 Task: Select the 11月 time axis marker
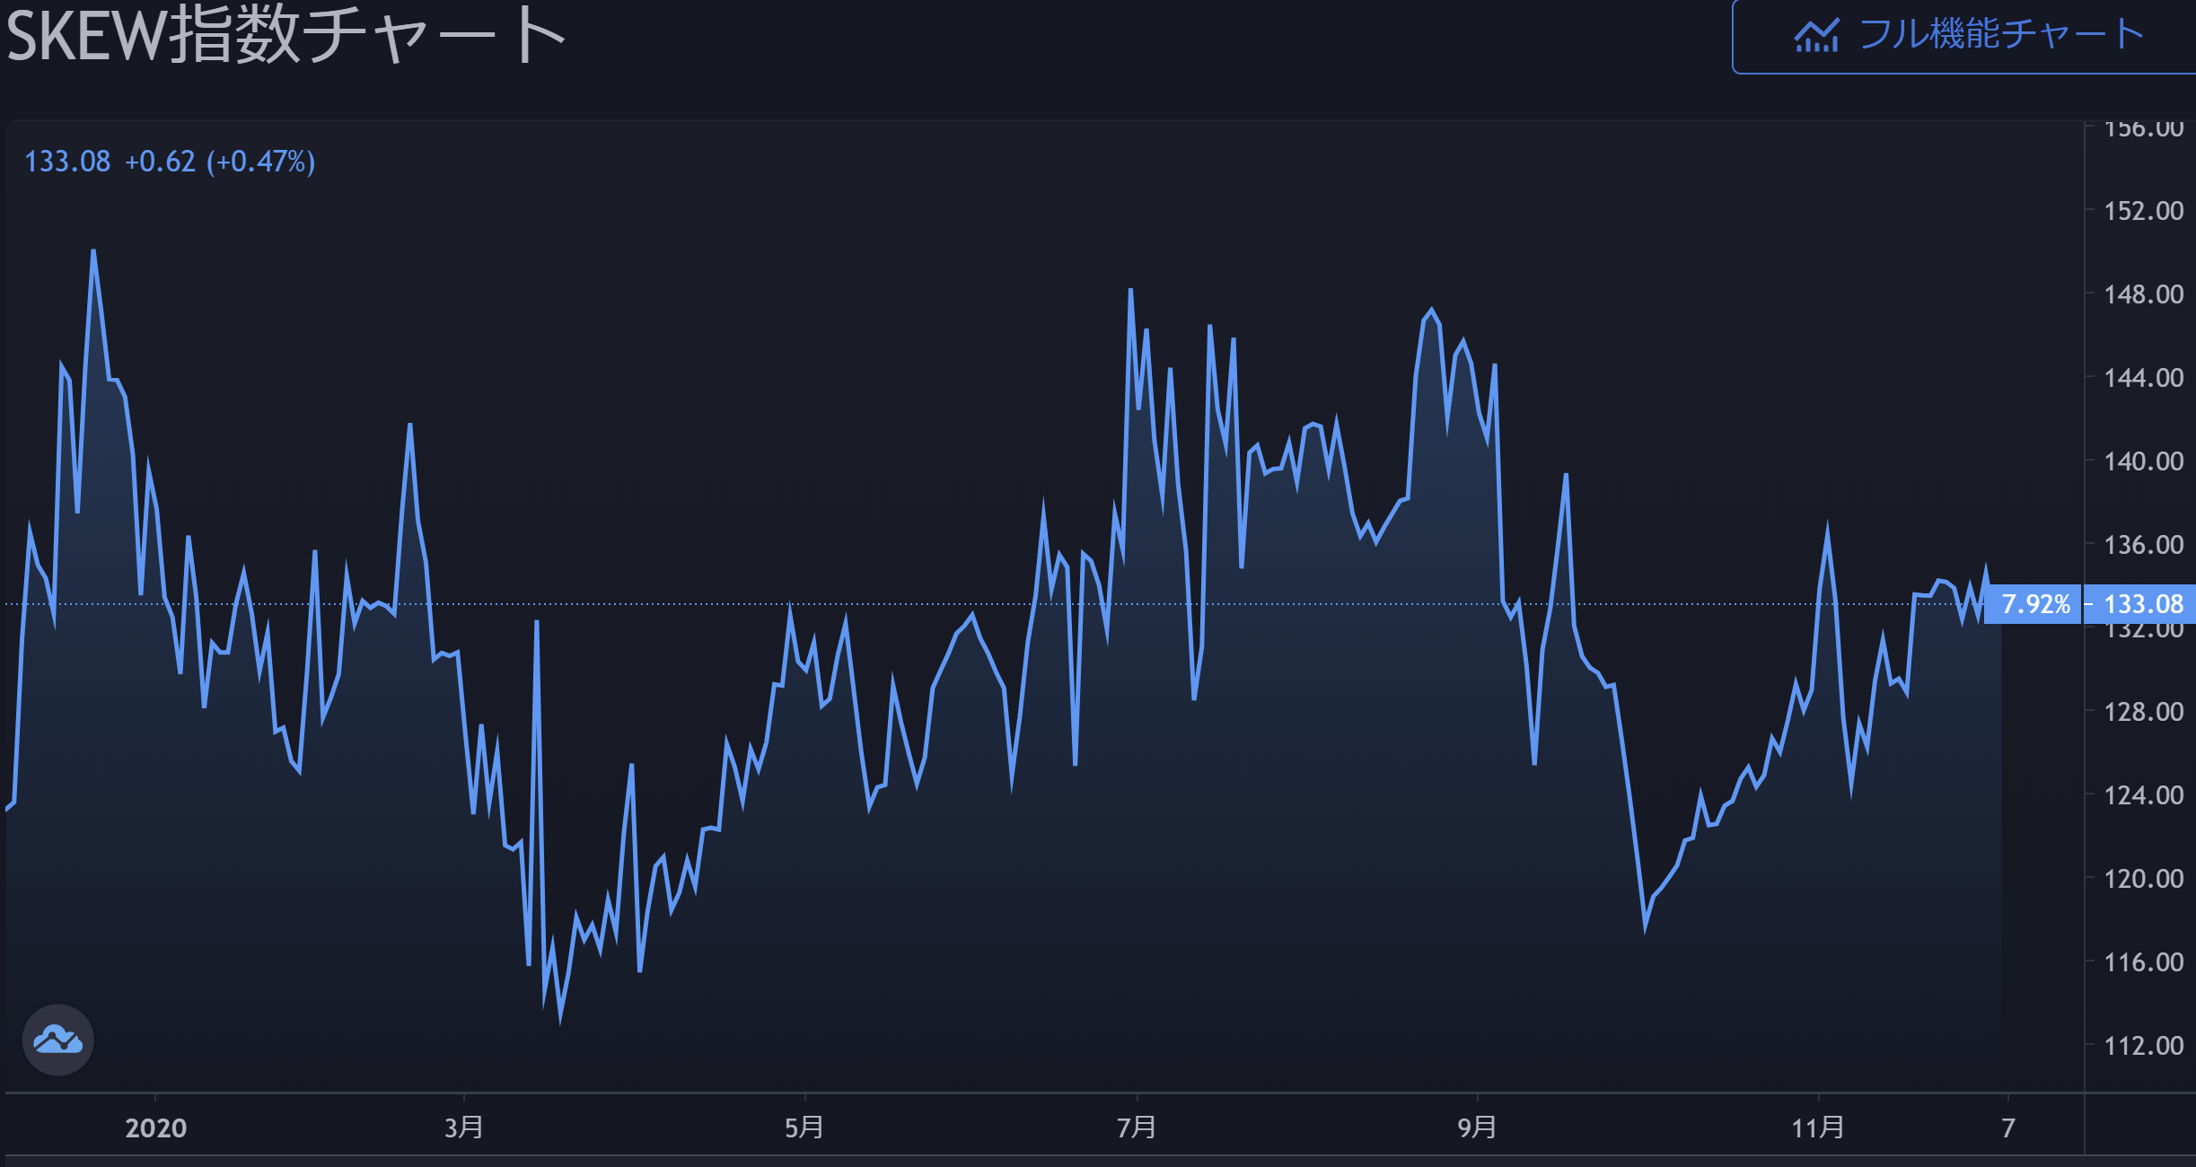1818,1128
